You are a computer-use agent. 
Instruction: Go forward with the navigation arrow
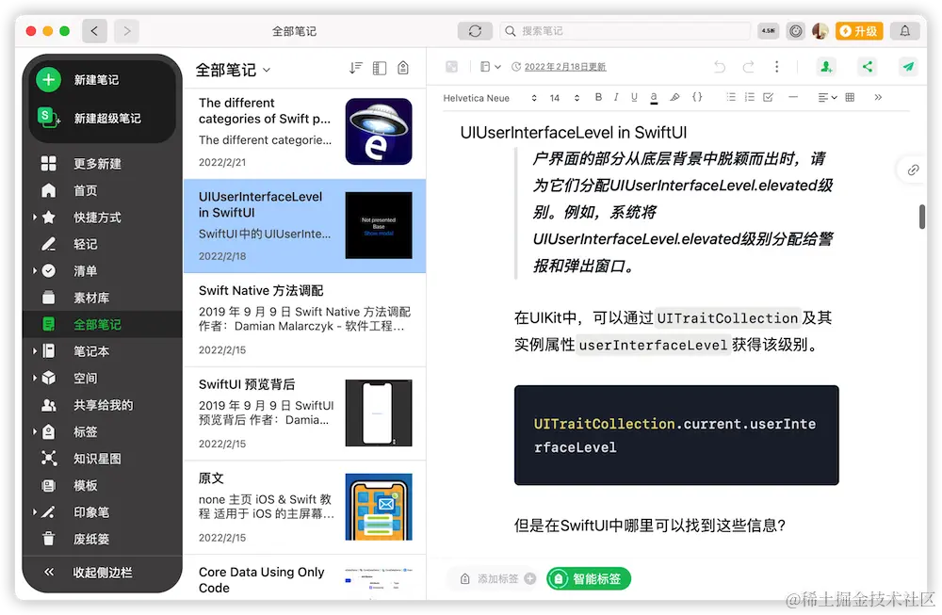tap(126, 31)
